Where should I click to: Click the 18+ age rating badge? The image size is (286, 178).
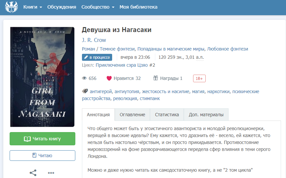[x=199, y=79]
